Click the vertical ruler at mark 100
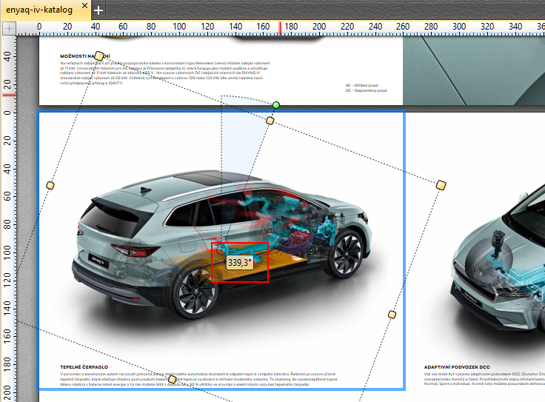 7,252
